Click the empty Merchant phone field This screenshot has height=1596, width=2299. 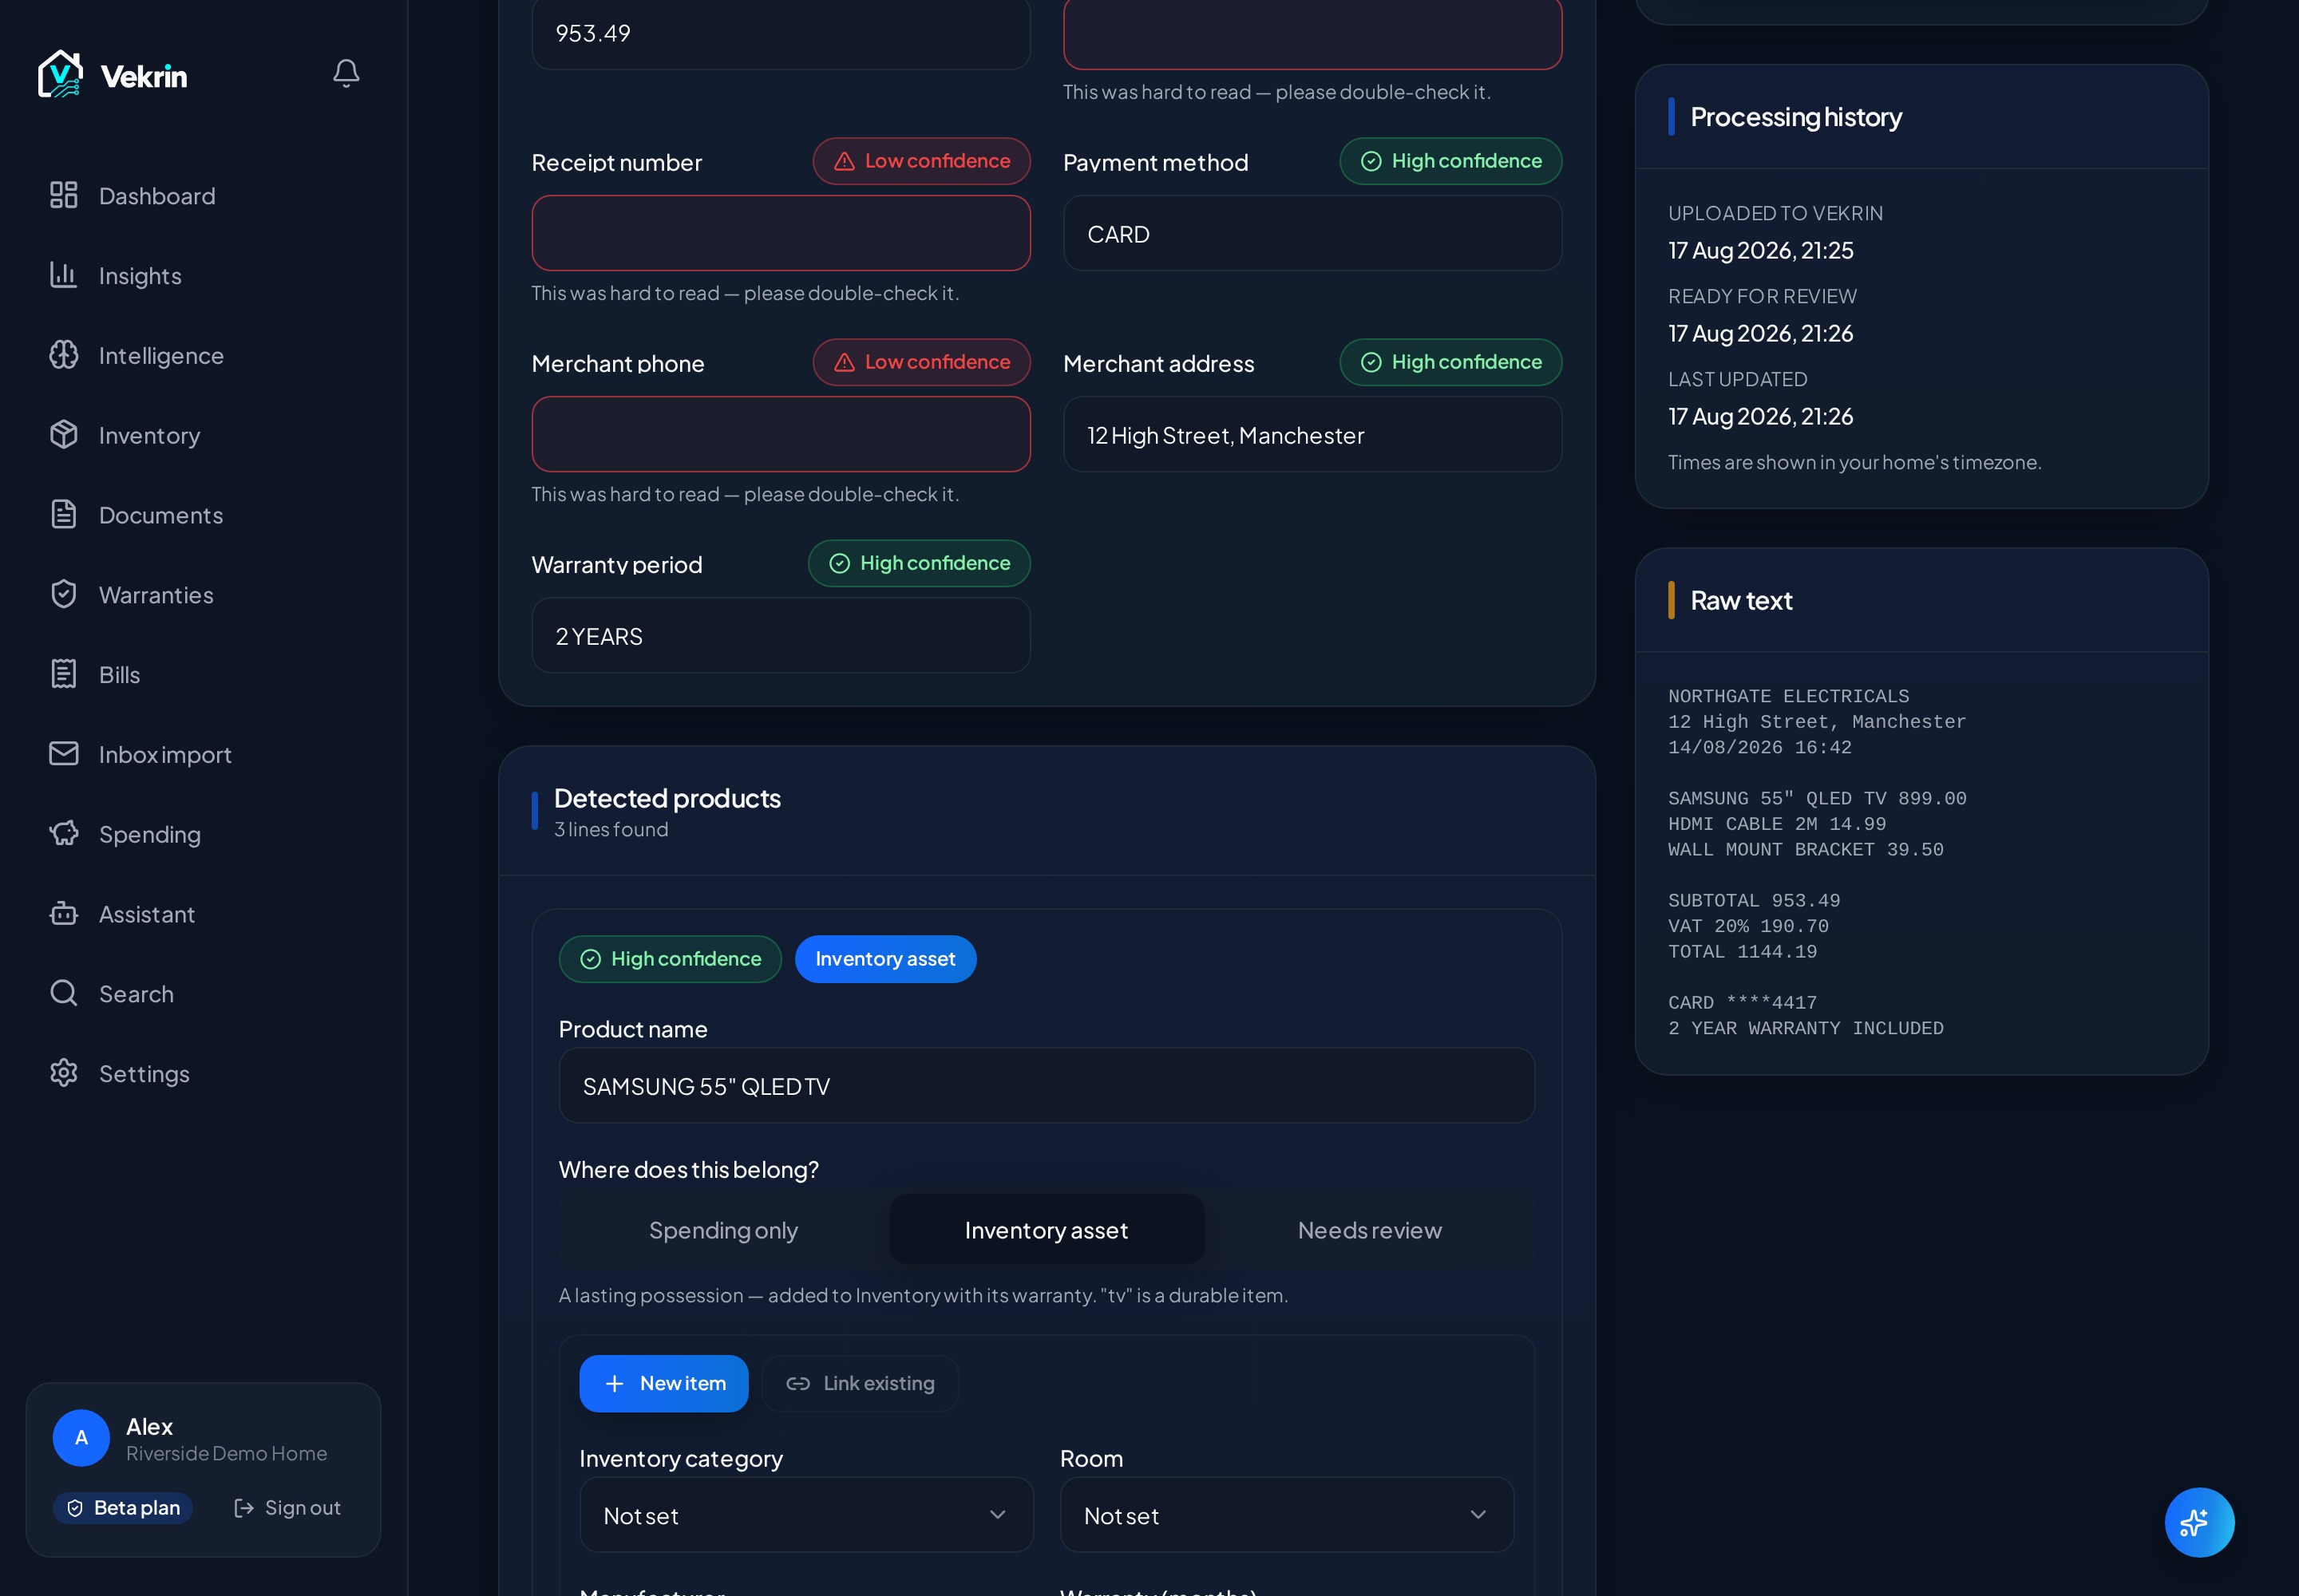point(782,434)
